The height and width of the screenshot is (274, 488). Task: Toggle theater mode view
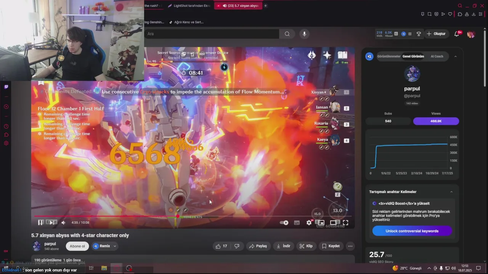(x=333, y=223)
